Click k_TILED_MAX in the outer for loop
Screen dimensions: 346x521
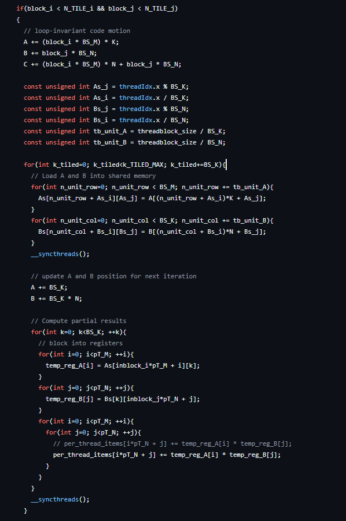pyautogui.click(x=142, y=165)
